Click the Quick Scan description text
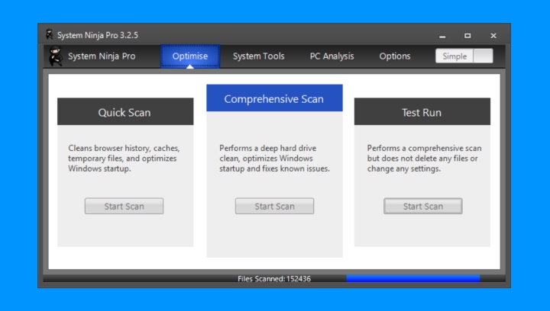The image size is (550, 311). [x=124, y=158]
